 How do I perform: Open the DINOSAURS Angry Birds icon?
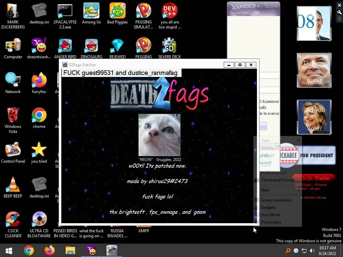click(91, 48)
